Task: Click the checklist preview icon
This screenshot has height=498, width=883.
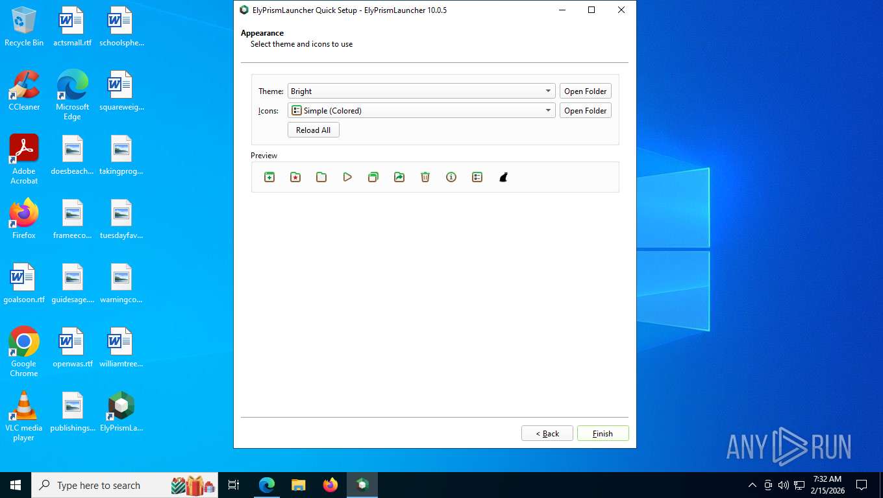Action: (x=477, y=177)
